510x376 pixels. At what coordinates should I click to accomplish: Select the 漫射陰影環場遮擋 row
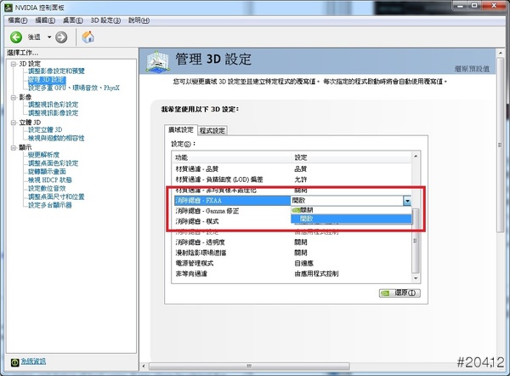click(292, 253)
